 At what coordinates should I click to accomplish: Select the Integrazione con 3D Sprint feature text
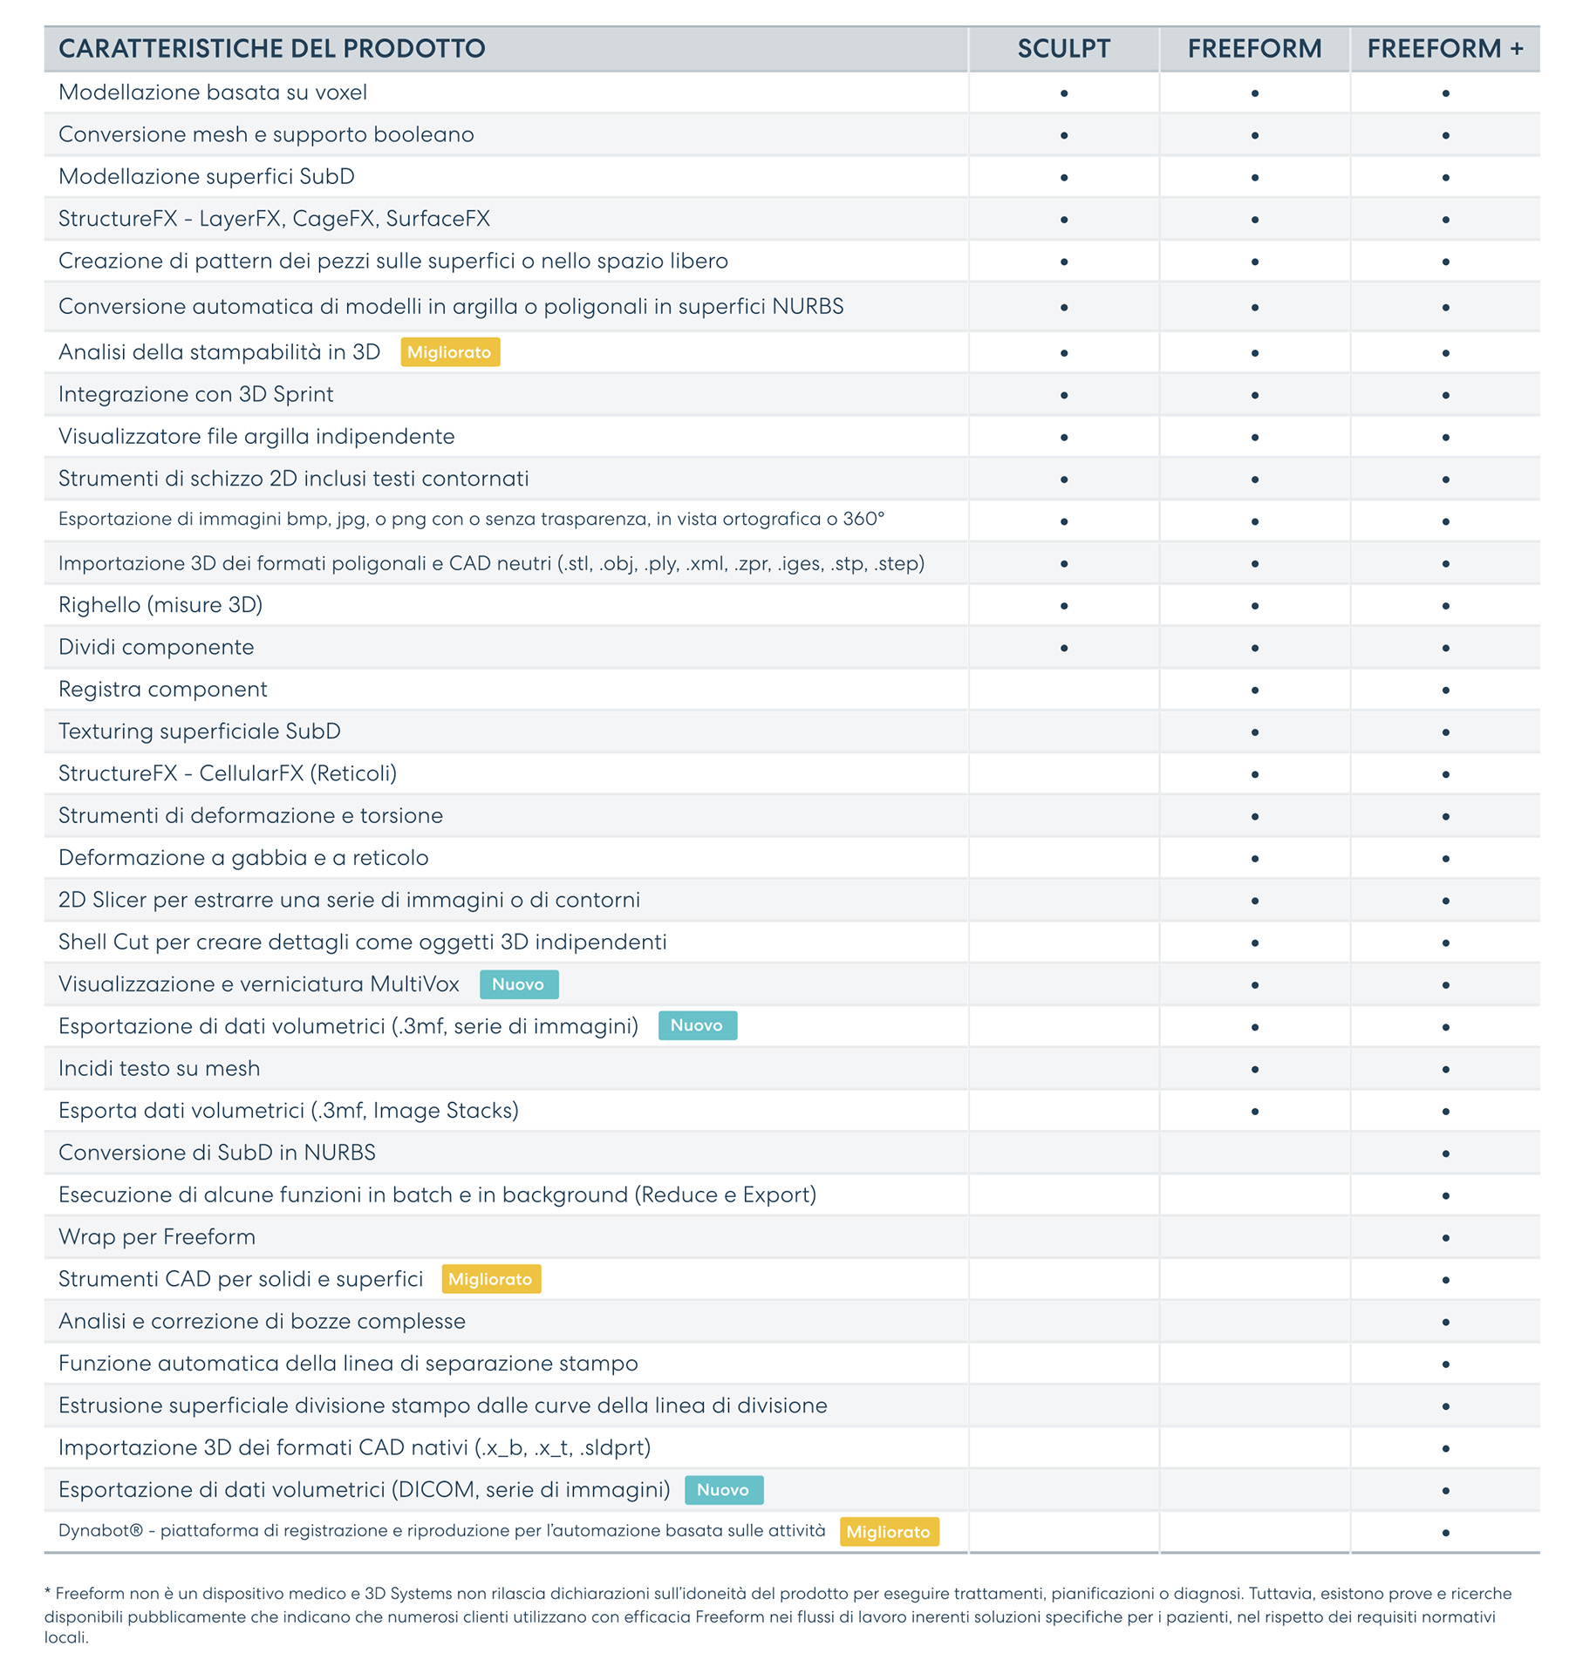[196, 394]
